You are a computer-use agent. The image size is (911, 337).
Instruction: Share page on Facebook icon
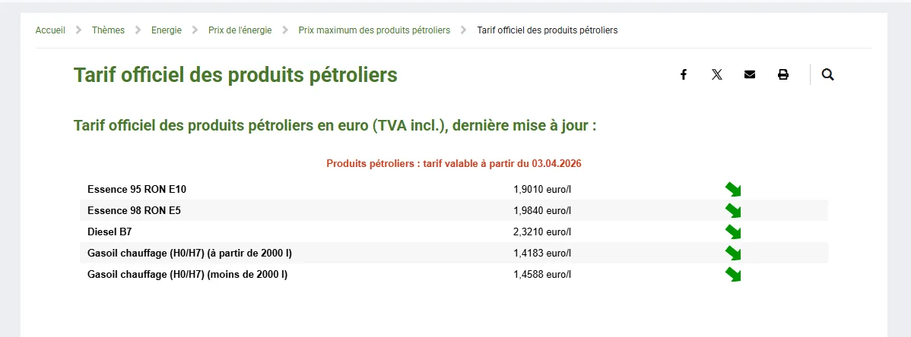click(x=683, y=74)
